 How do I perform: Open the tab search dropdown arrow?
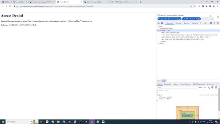[x=201, y=2]
